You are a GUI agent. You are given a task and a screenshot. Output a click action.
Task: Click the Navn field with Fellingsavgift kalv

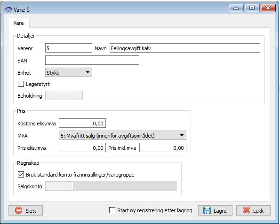pyautogui.click(x=185, y=48)
